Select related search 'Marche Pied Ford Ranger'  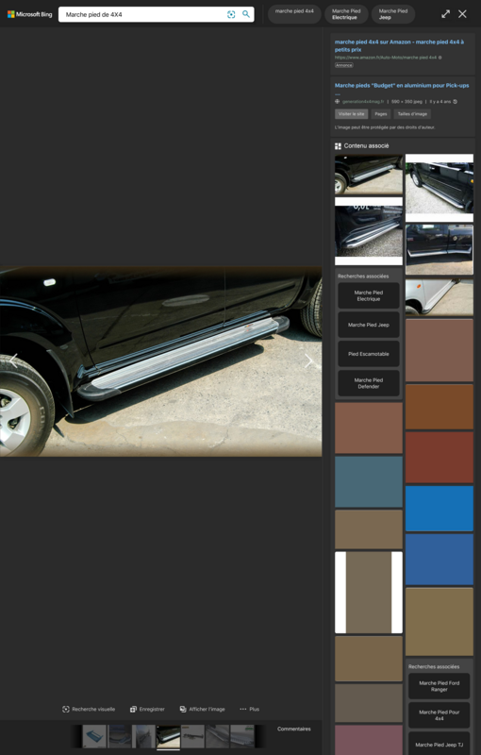(x=440, y=686)
